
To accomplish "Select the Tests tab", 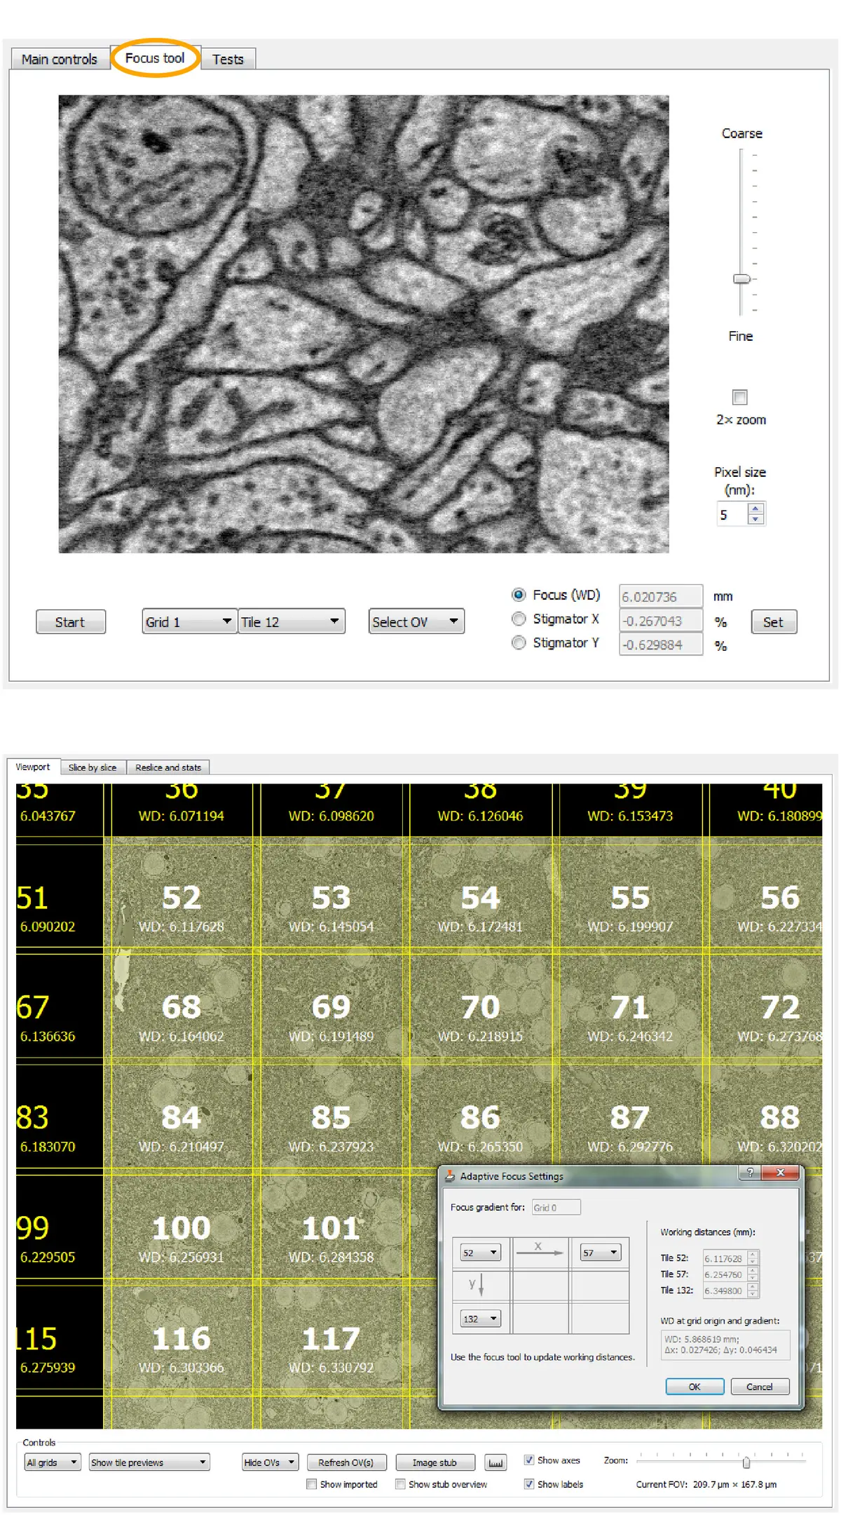I will click(228, 59).
